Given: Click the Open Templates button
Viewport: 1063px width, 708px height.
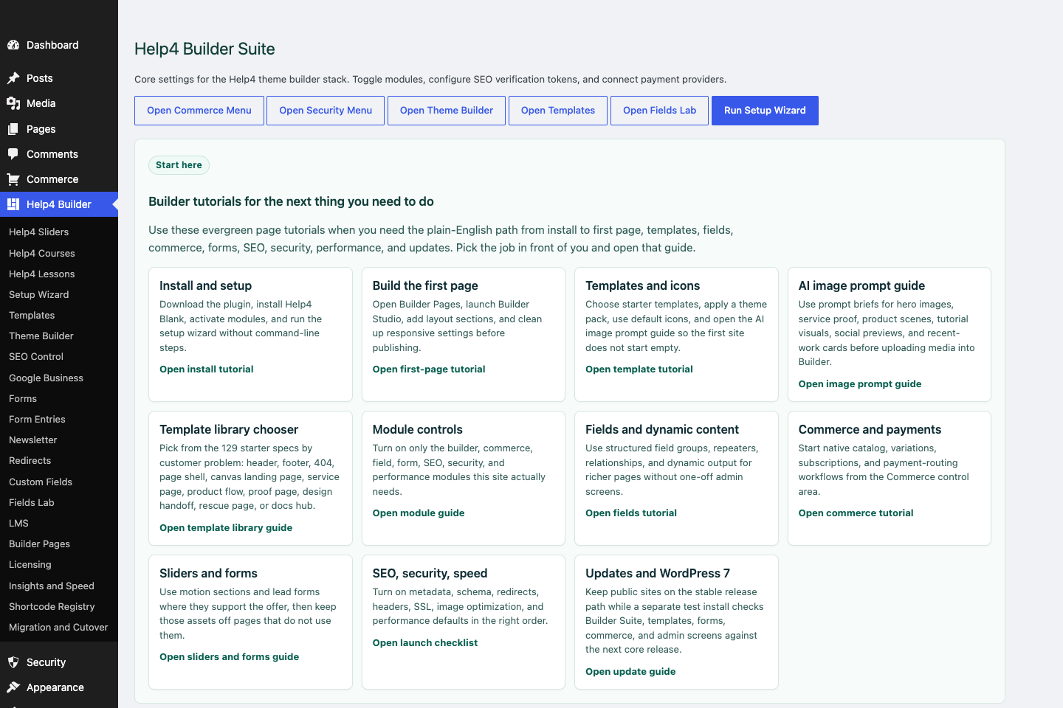Looking at the screenshot, I should tap(558, 111).
